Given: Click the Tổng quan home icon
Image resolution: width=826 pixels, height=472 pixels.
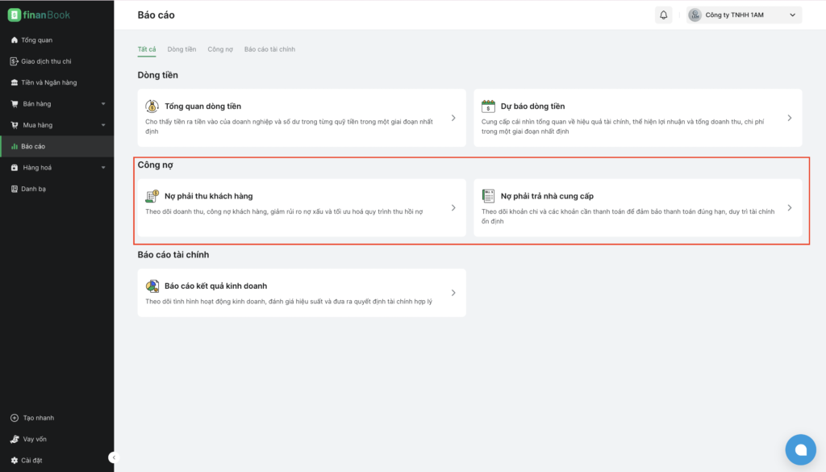Looking at the screenshot, I should pyautogui.click(x=15, y=40).
